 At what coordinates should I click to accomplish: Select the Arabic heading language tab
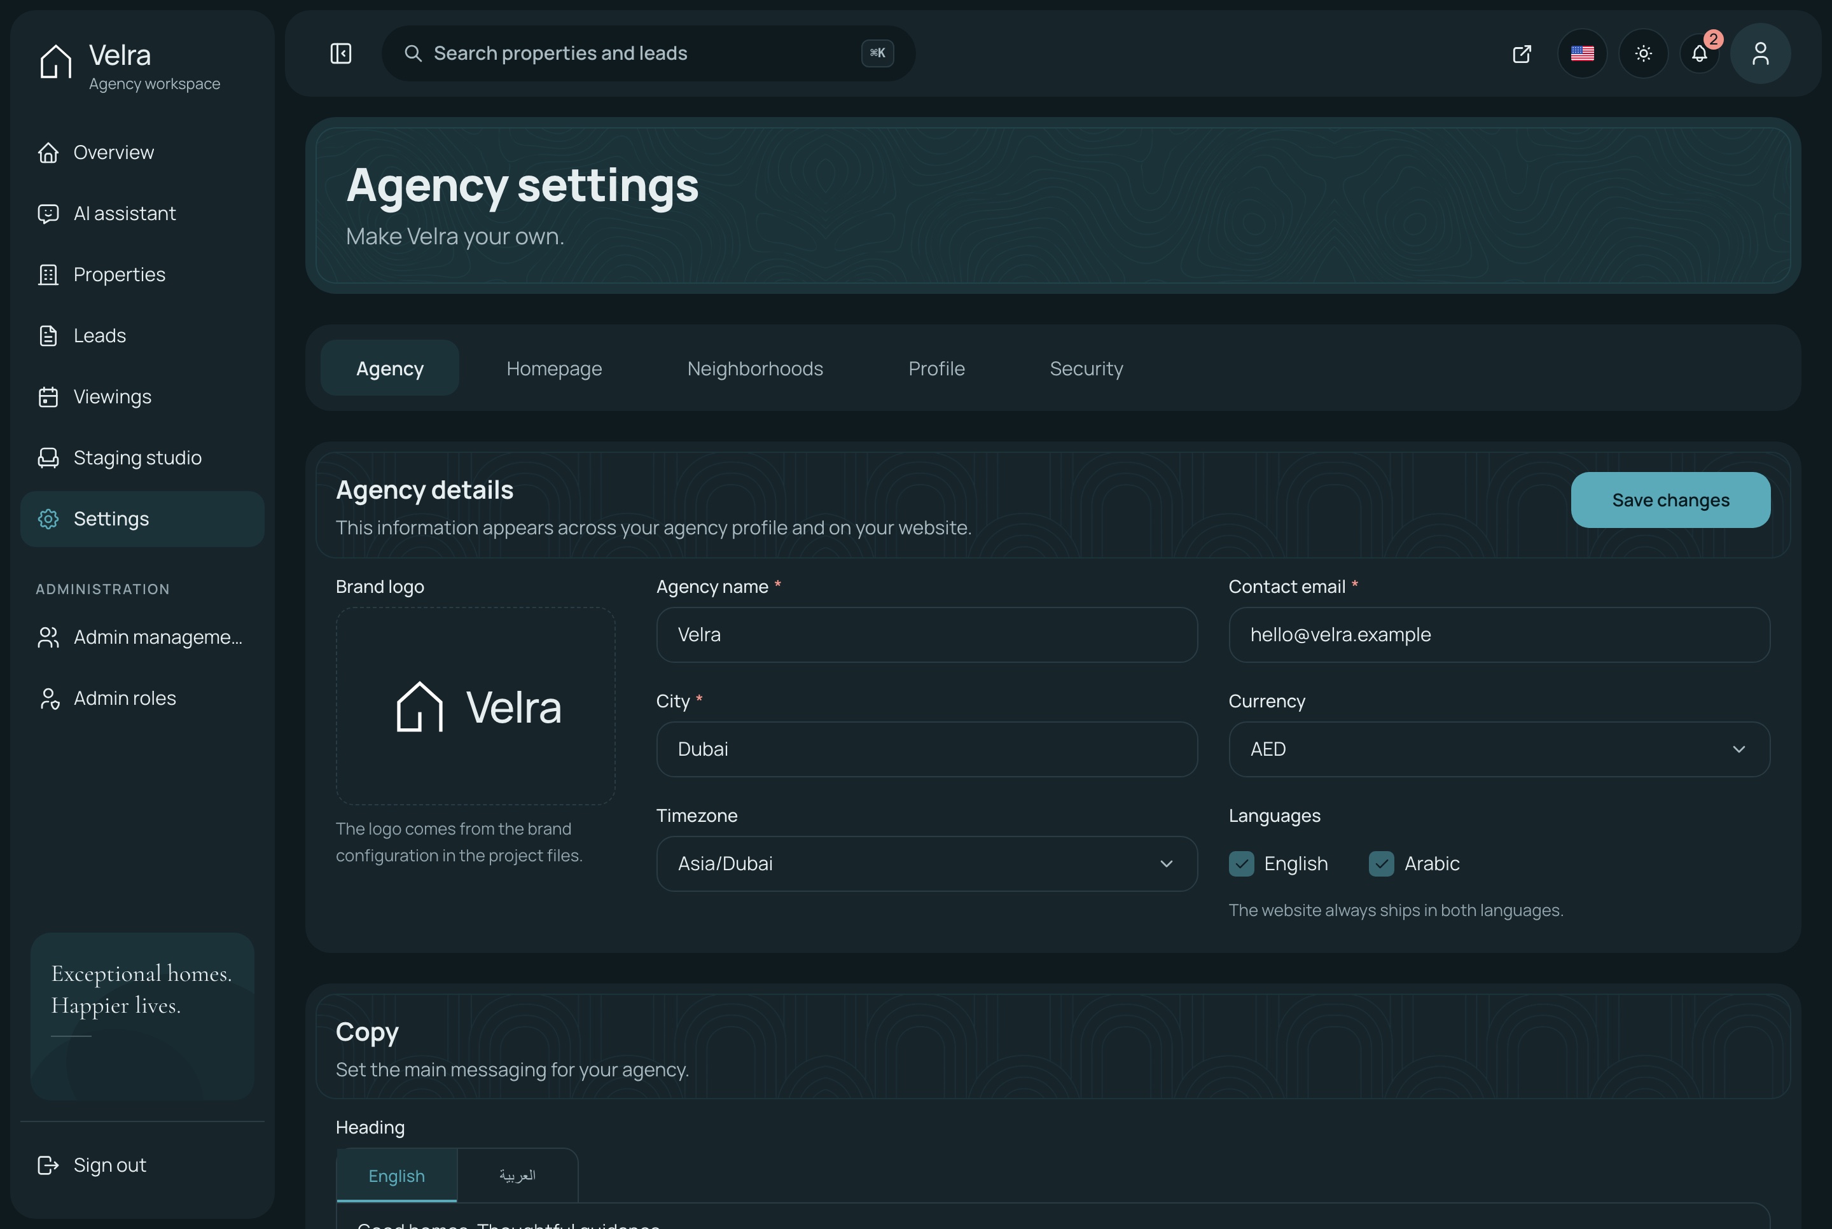click(517, 1176)
